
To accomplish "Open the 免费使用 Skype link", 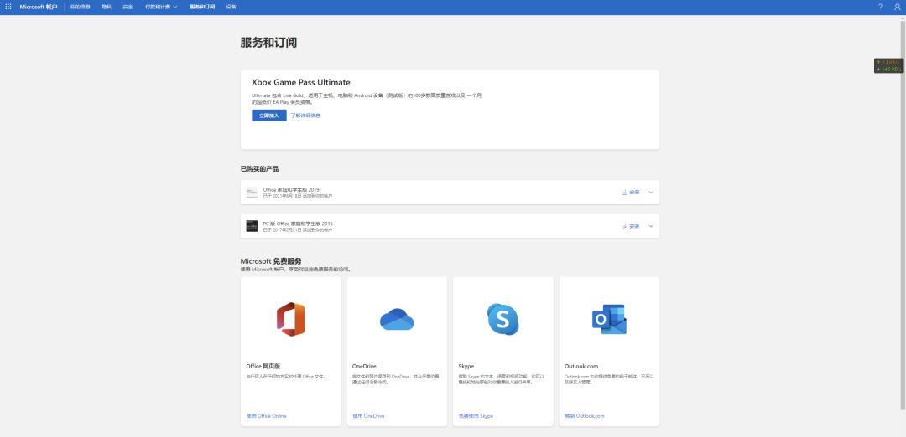I will tap(476, 416).
